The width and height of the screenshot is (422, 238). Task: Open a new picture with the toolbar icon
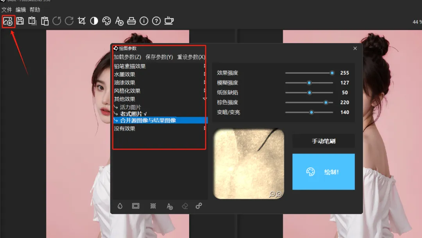coord(8,21)
